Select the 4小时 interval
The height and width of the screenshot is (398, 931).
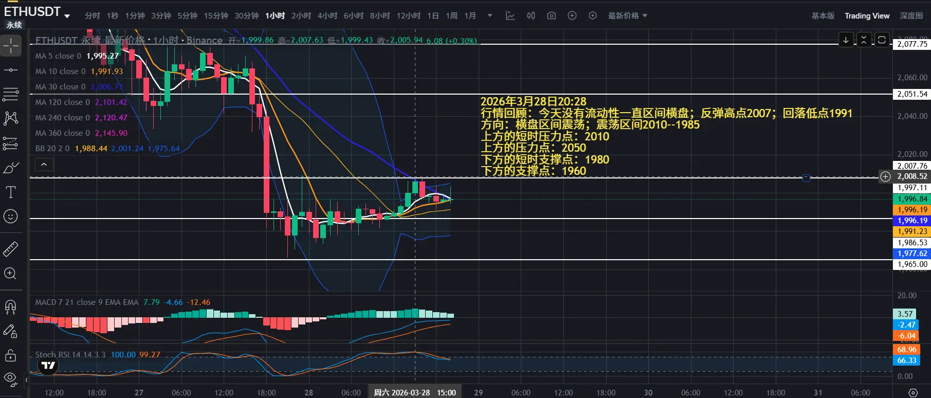point(327,16)
